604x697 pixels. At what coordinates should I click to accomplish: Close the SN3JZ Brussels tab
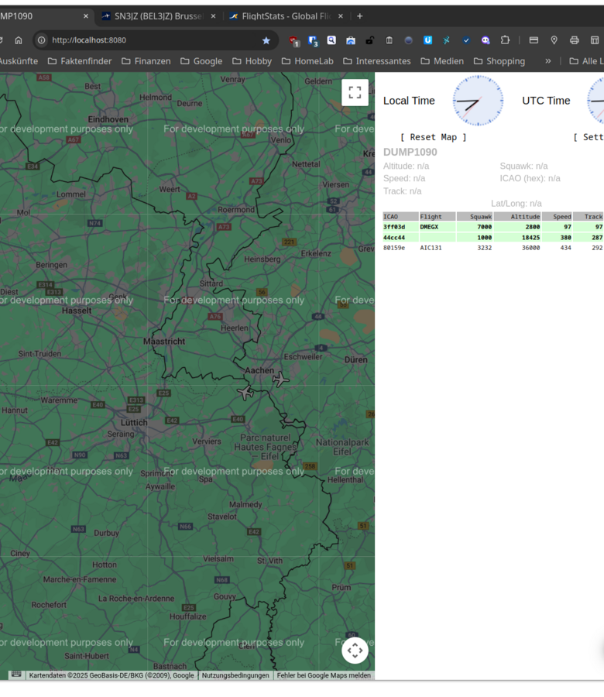tap(213, 16)
